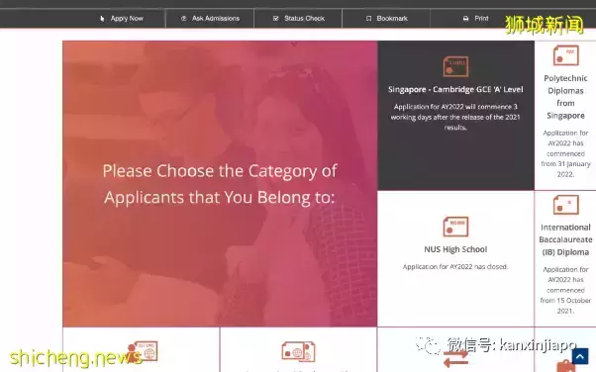Open the NUS High School category

(x=455, y=249)
